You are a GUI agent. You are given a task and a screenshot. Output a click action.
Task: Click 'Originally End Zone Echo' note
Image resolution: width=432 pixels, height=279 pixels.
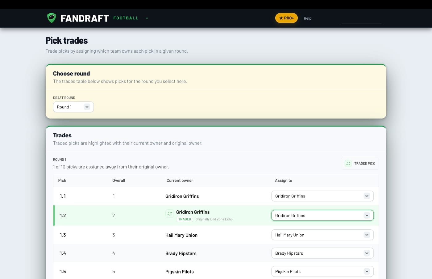click(214, 219)
